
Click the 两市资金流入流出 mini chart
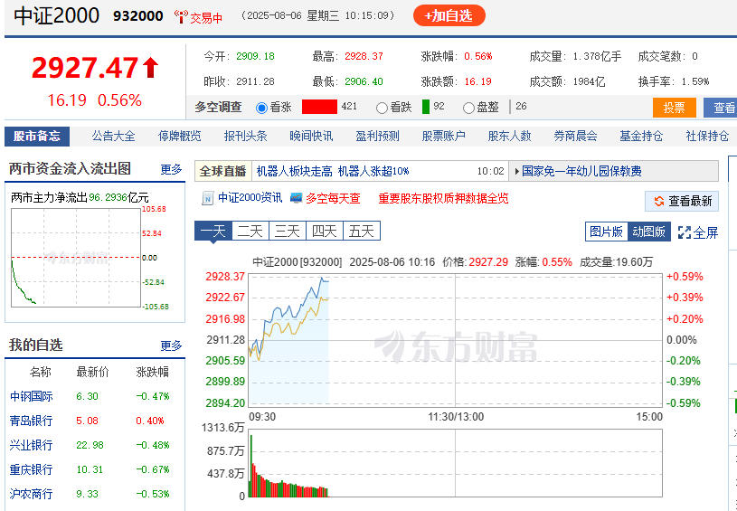[76, 258]
